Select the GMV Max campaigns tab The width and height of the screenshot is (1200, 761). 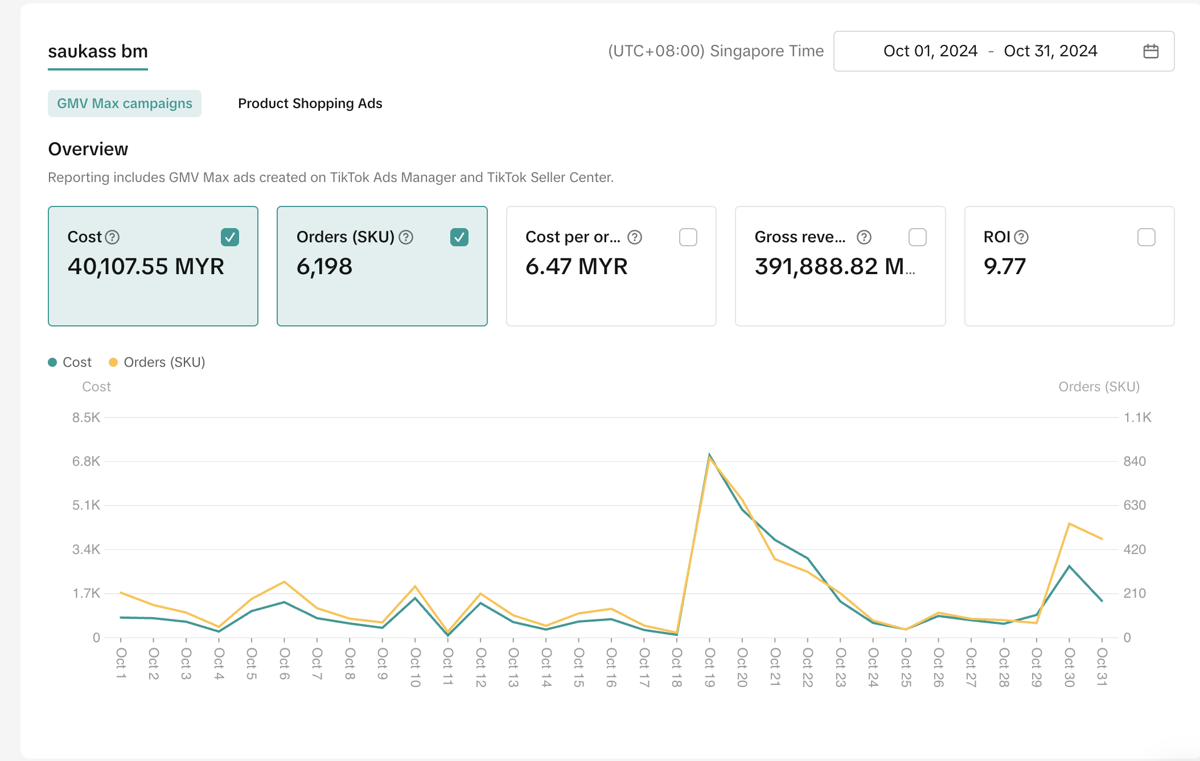coord(125,104)
